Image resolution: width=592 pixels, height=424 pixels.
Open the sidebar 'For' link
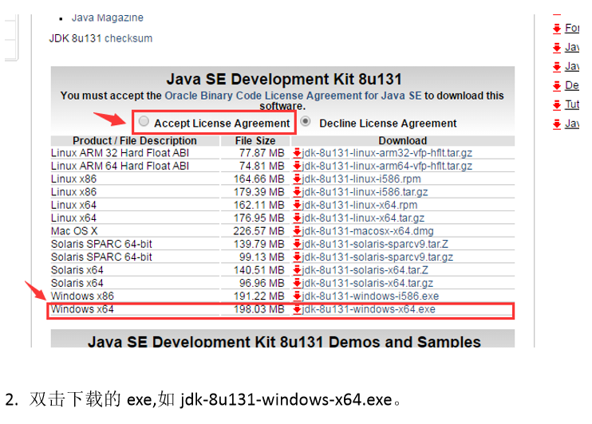click(x=572, y=28)
